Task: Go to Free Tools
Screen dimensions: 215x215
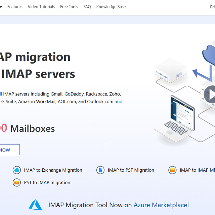Action: coord(69,7)
